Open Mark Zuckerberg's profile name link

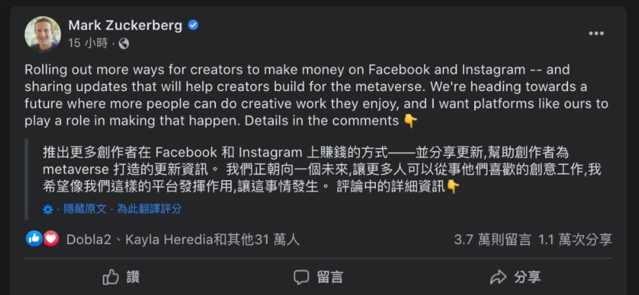[x=125, y=26]
